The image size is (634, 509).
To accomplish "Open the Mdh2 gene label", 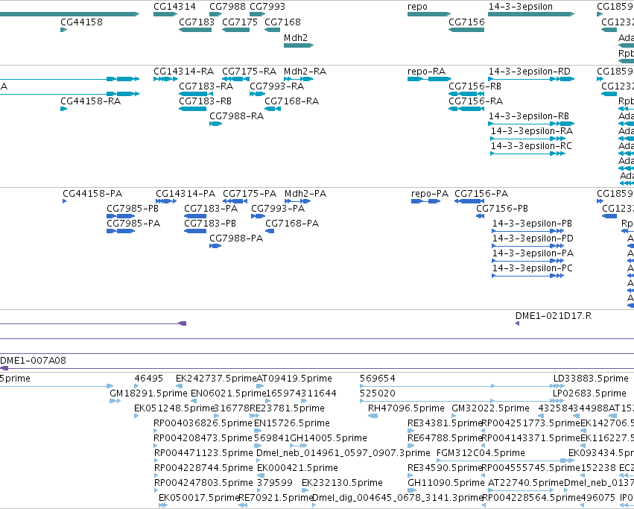I will tap(296, 37).
